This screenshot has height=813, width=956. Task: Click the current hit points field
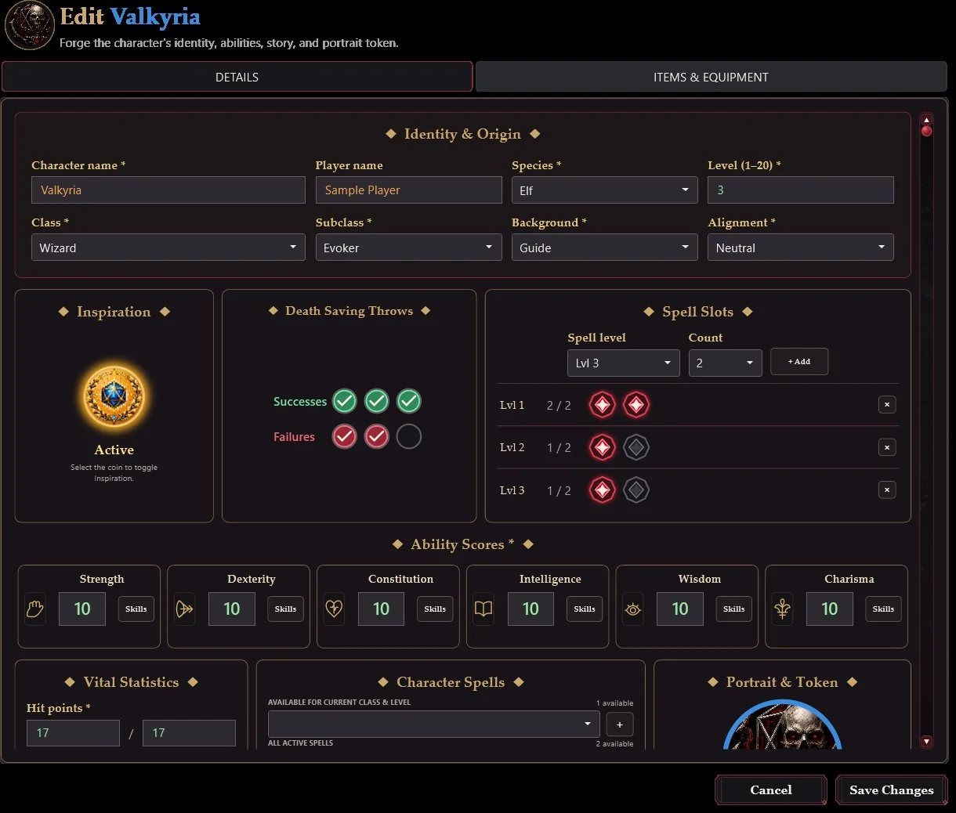[73, 732]
